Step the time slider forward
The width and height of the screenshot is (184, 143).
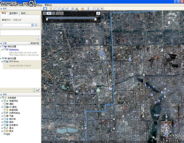pyautogui.click(x=53, y=13)
